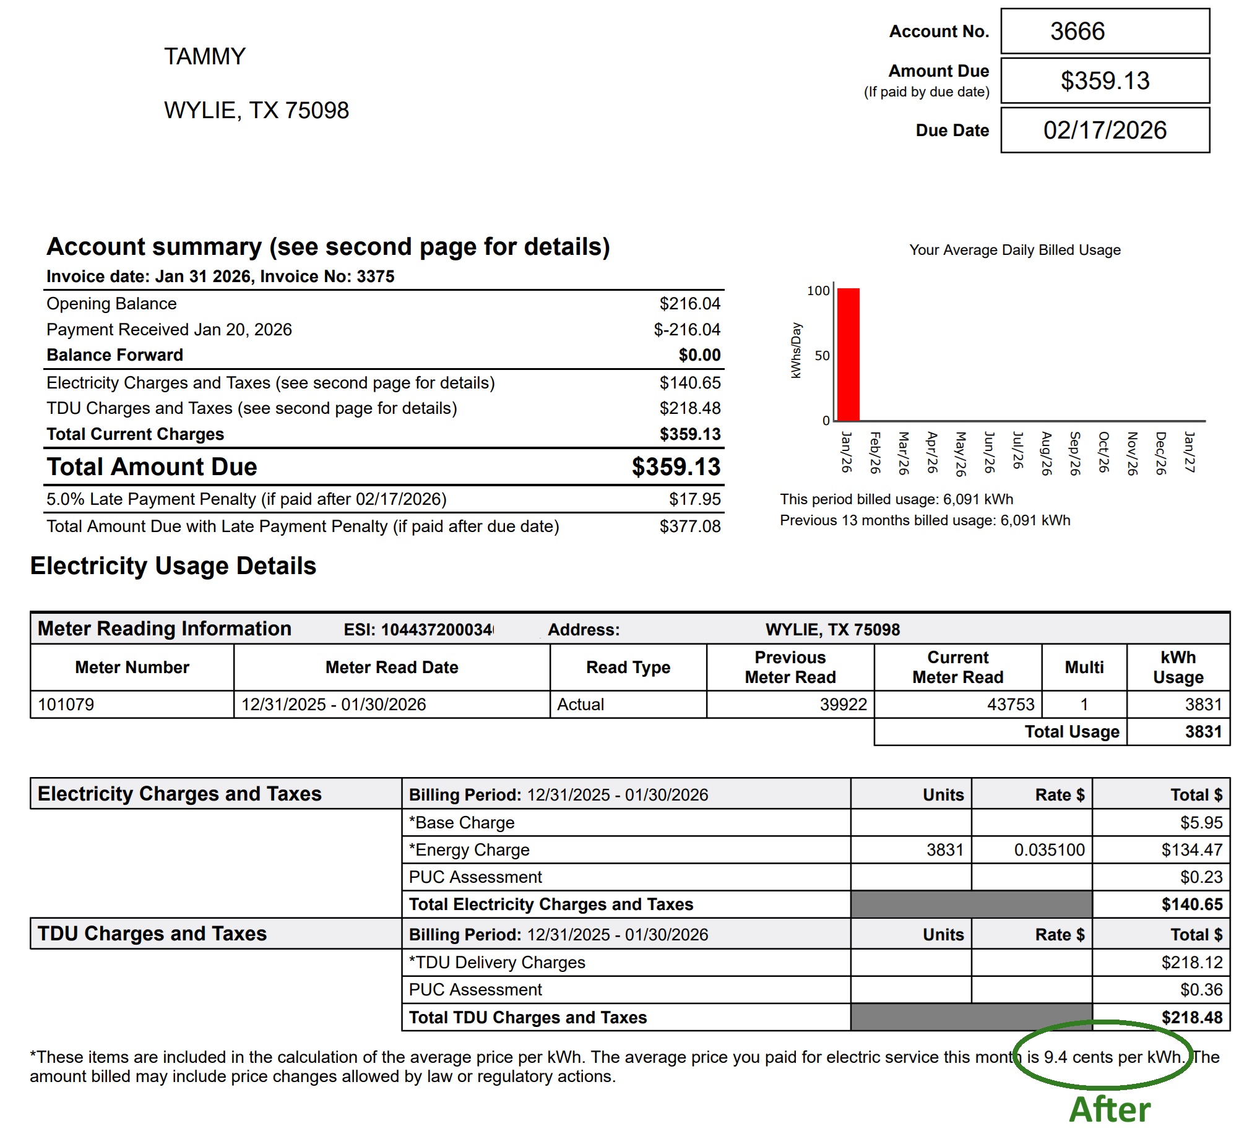Click the Total Amount Due $359.13 value
The height and width of the screenshot is (1147, 1260).
click(676, 467)
